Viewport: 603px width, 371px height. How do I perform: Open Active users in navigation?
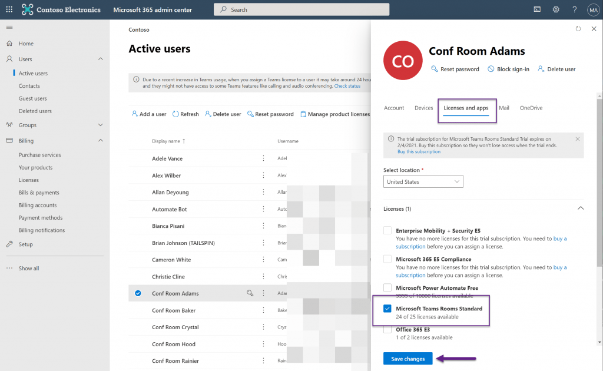33,74
